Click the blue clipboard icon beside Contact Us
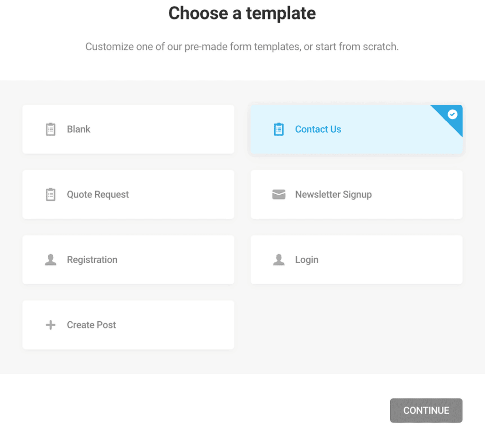485x426 pixels. coord(279,129)
